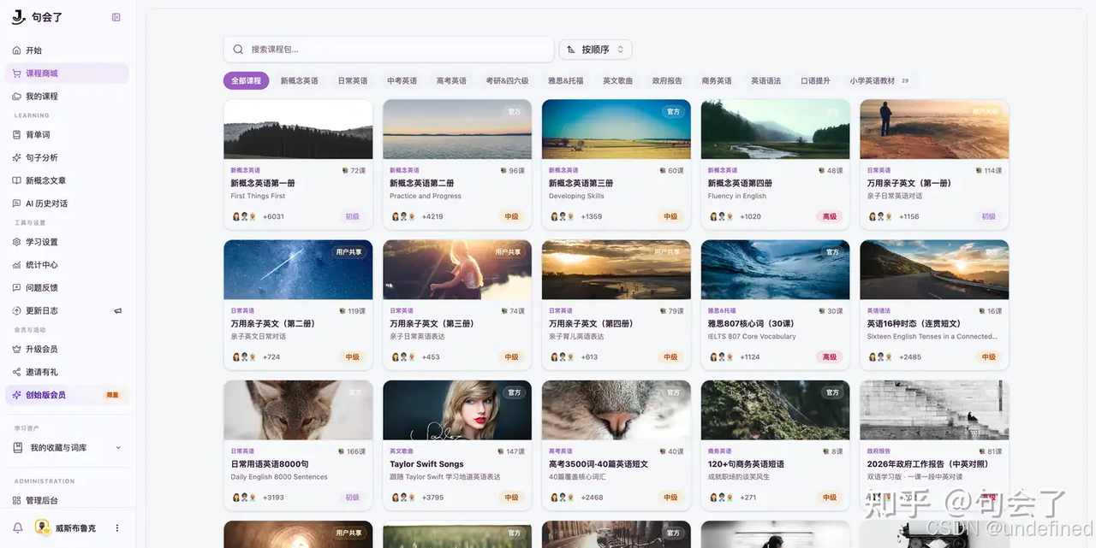This screenshot has height=548, width=1096.
Task: Open the 日常用语英语8000句 fox thumbnail
Action: pos(298,410)
